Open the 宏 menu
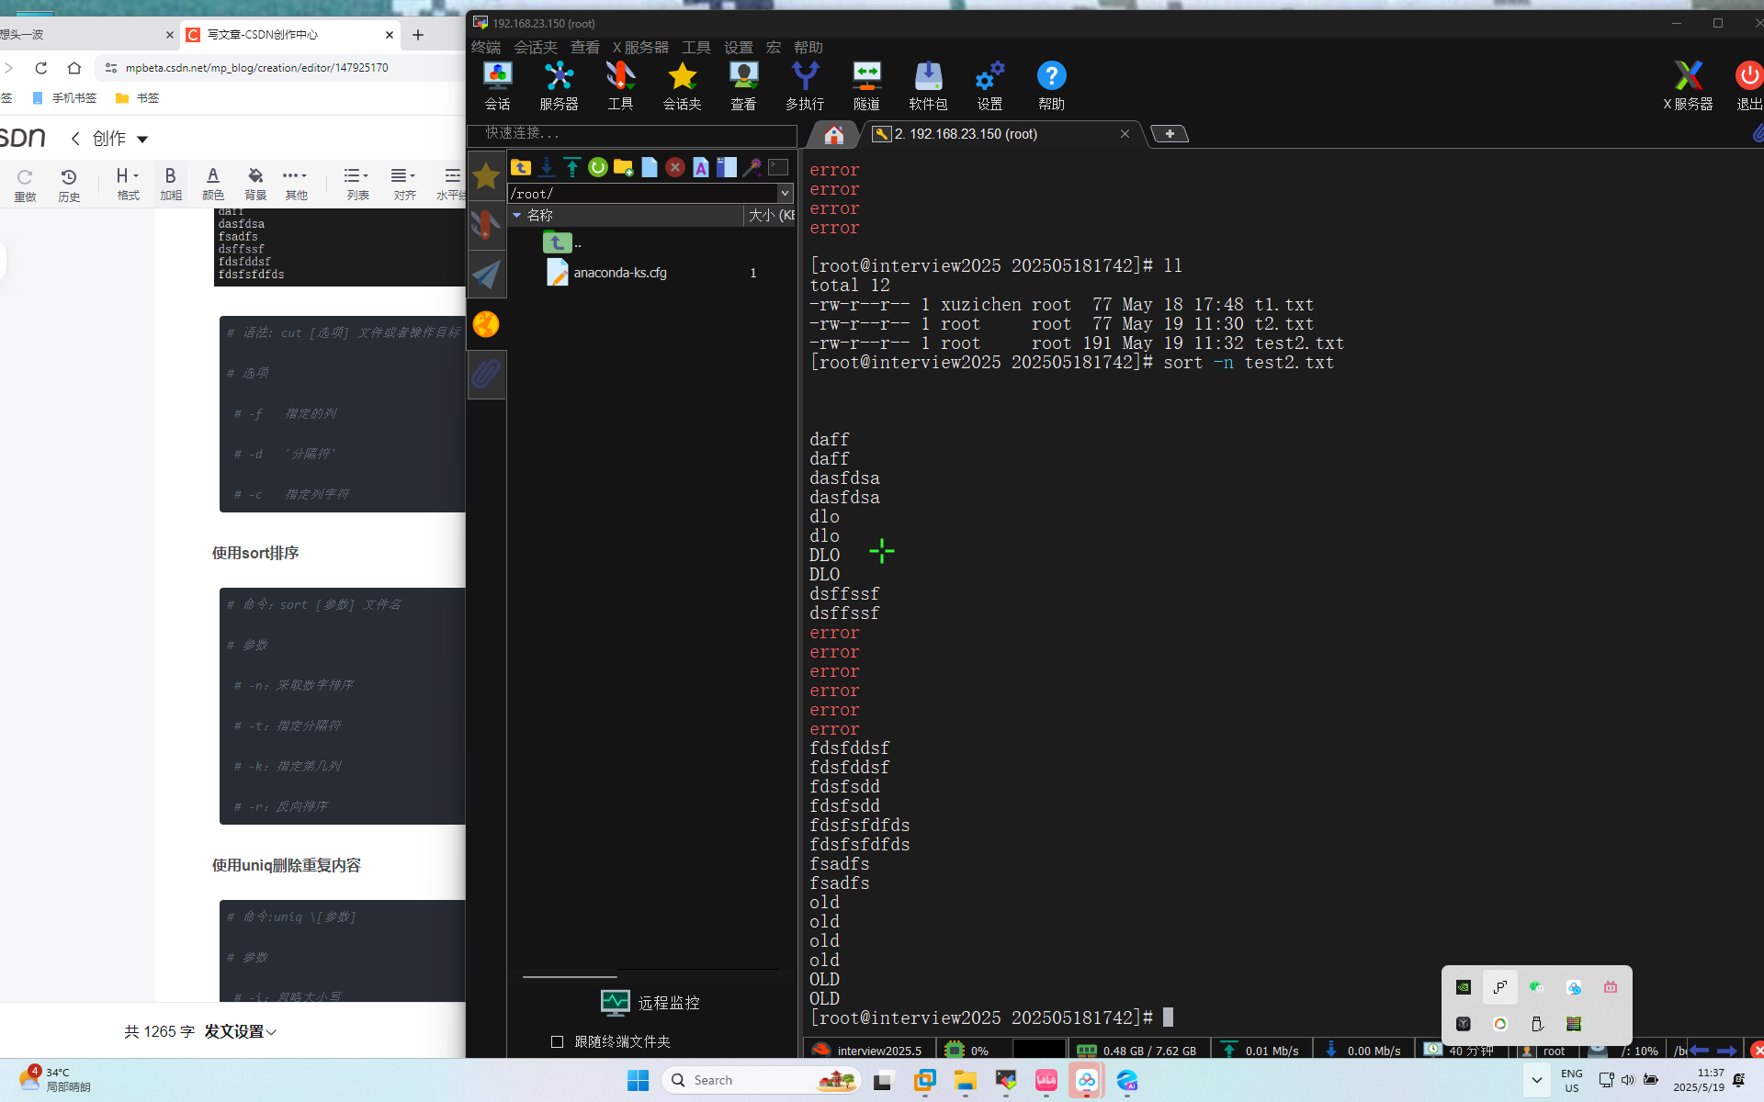 tap(773, 47)
